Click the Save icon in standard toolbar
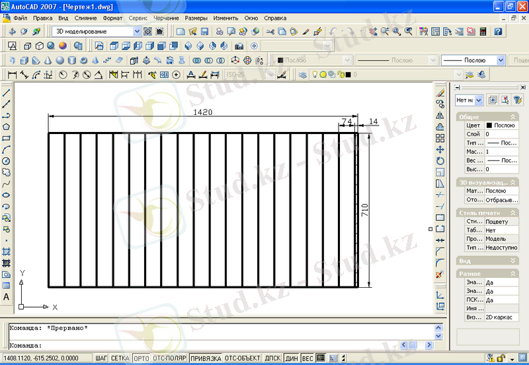The image size is (529, 365). (x=205, y=31)
